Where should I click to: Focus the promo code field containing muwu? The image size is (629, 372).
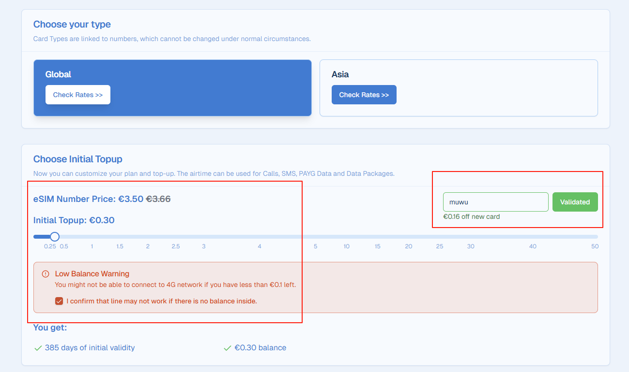point(495,202)
